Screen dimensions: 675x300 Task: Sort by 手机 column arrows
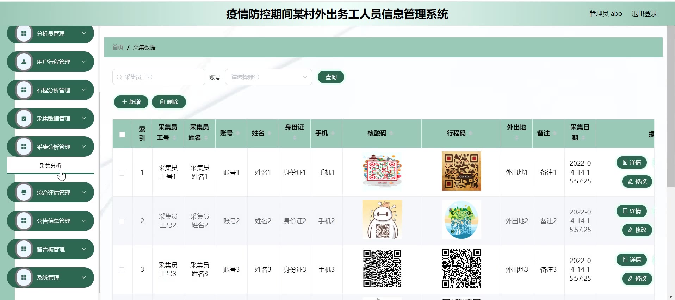(333, 133)
